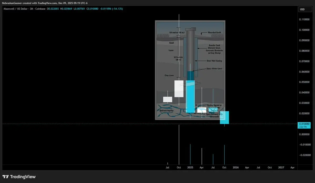This screenshot has height=183, width=315.
Task: Click the change value −0.011896 (−54.13%)
Action: click(x=111, y=9)
